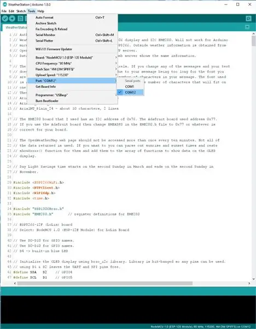256x329 pixels.
Task: Open Serial Monitor from Tools menu
Action: (72, 35)
